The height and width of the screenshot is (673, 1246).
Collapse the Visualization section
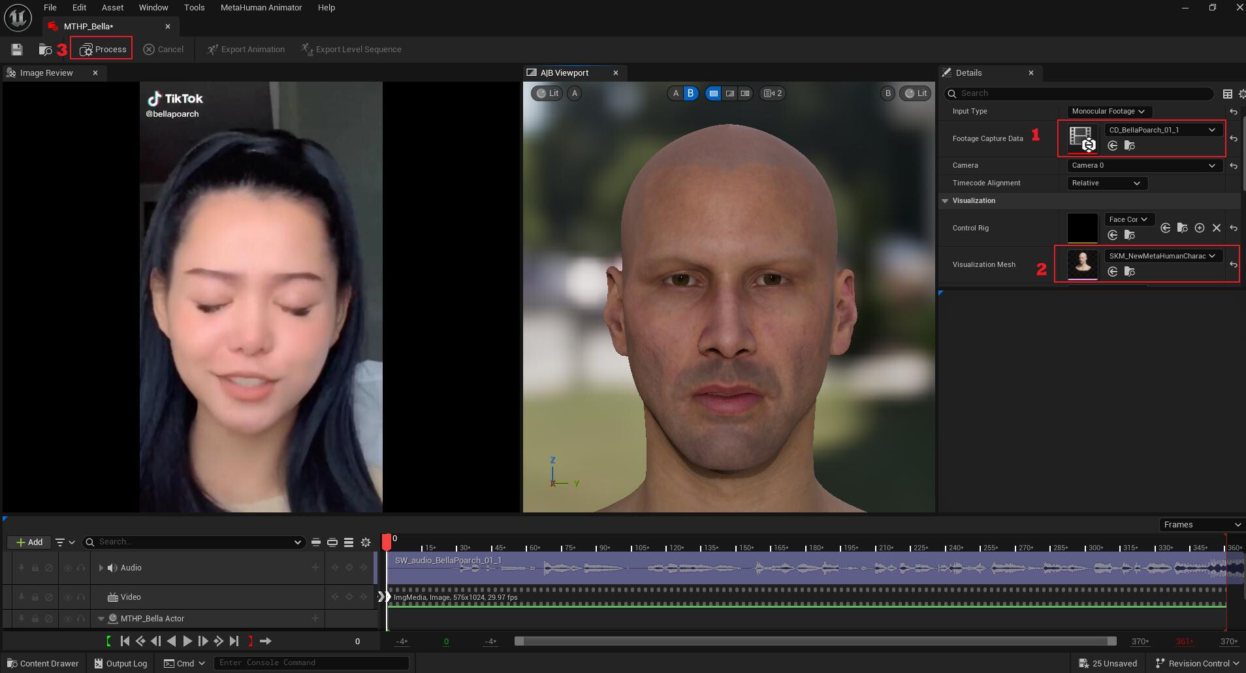click(944, 201)
